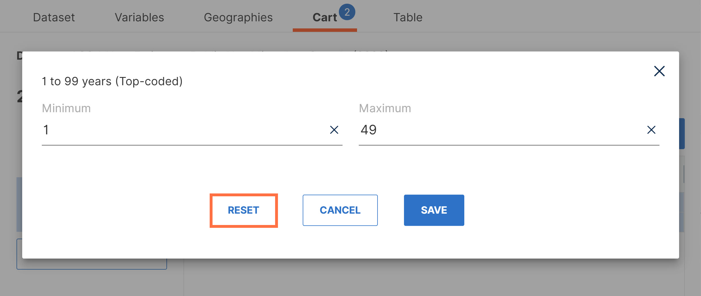Clear the Minimum field value
This screenshot has width=701, height=296.
pyautogui.click(x=334, y=130)
